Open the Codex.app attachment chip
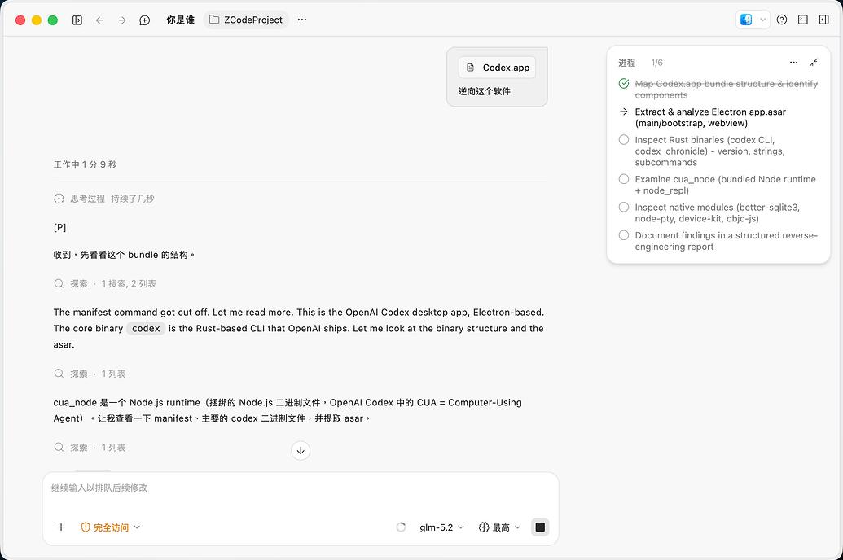 498,68
